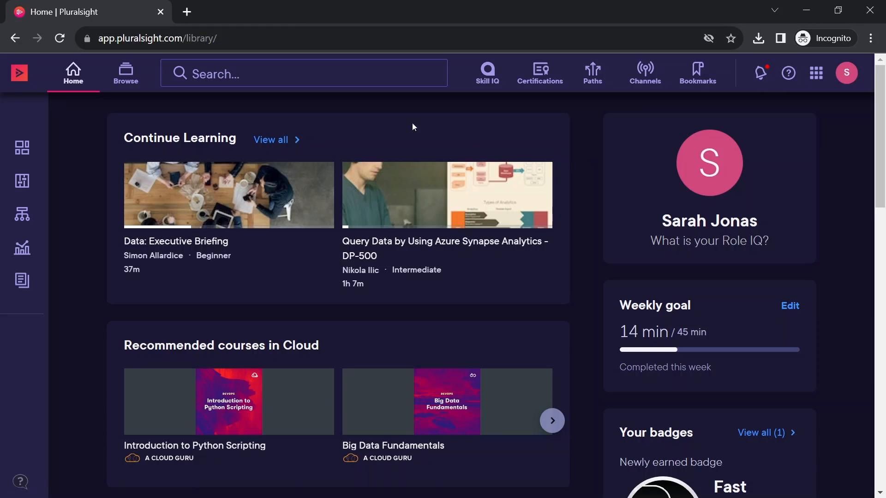The image size is (886, 498).
Task: Click A Cloud Guru label under Big Data
Action: point(387,458)
